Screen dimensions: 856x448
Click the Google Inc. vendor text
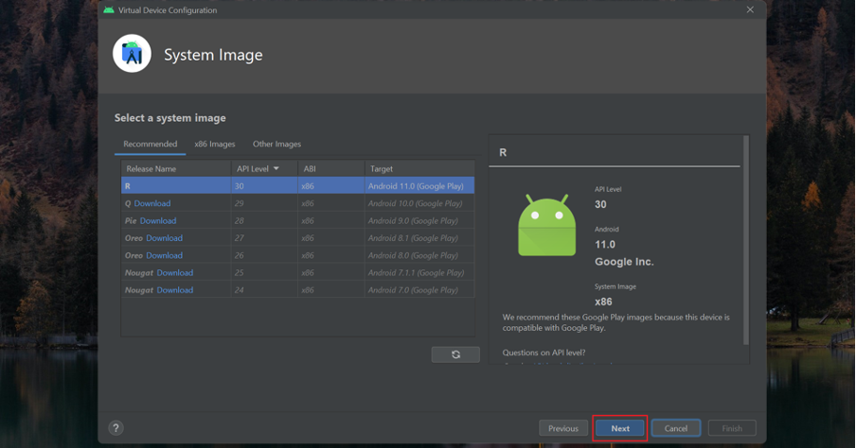click(624, 262)
